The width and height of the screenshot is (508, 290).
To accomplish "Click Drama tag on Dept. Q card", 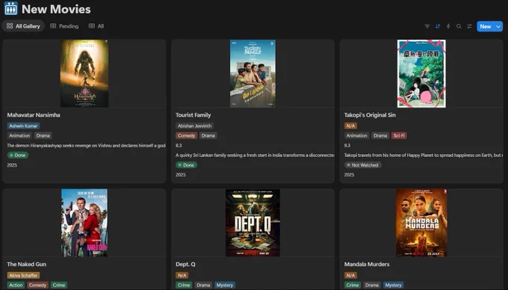I will [203, 285].
